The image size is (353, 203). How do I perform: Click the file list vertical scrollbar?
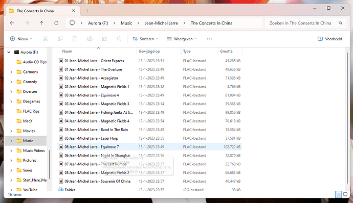point(347,118)
